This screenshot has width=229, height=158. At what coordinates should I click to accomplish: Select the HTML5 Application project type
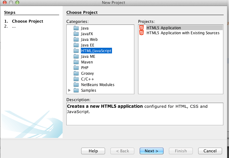point(184,28)
